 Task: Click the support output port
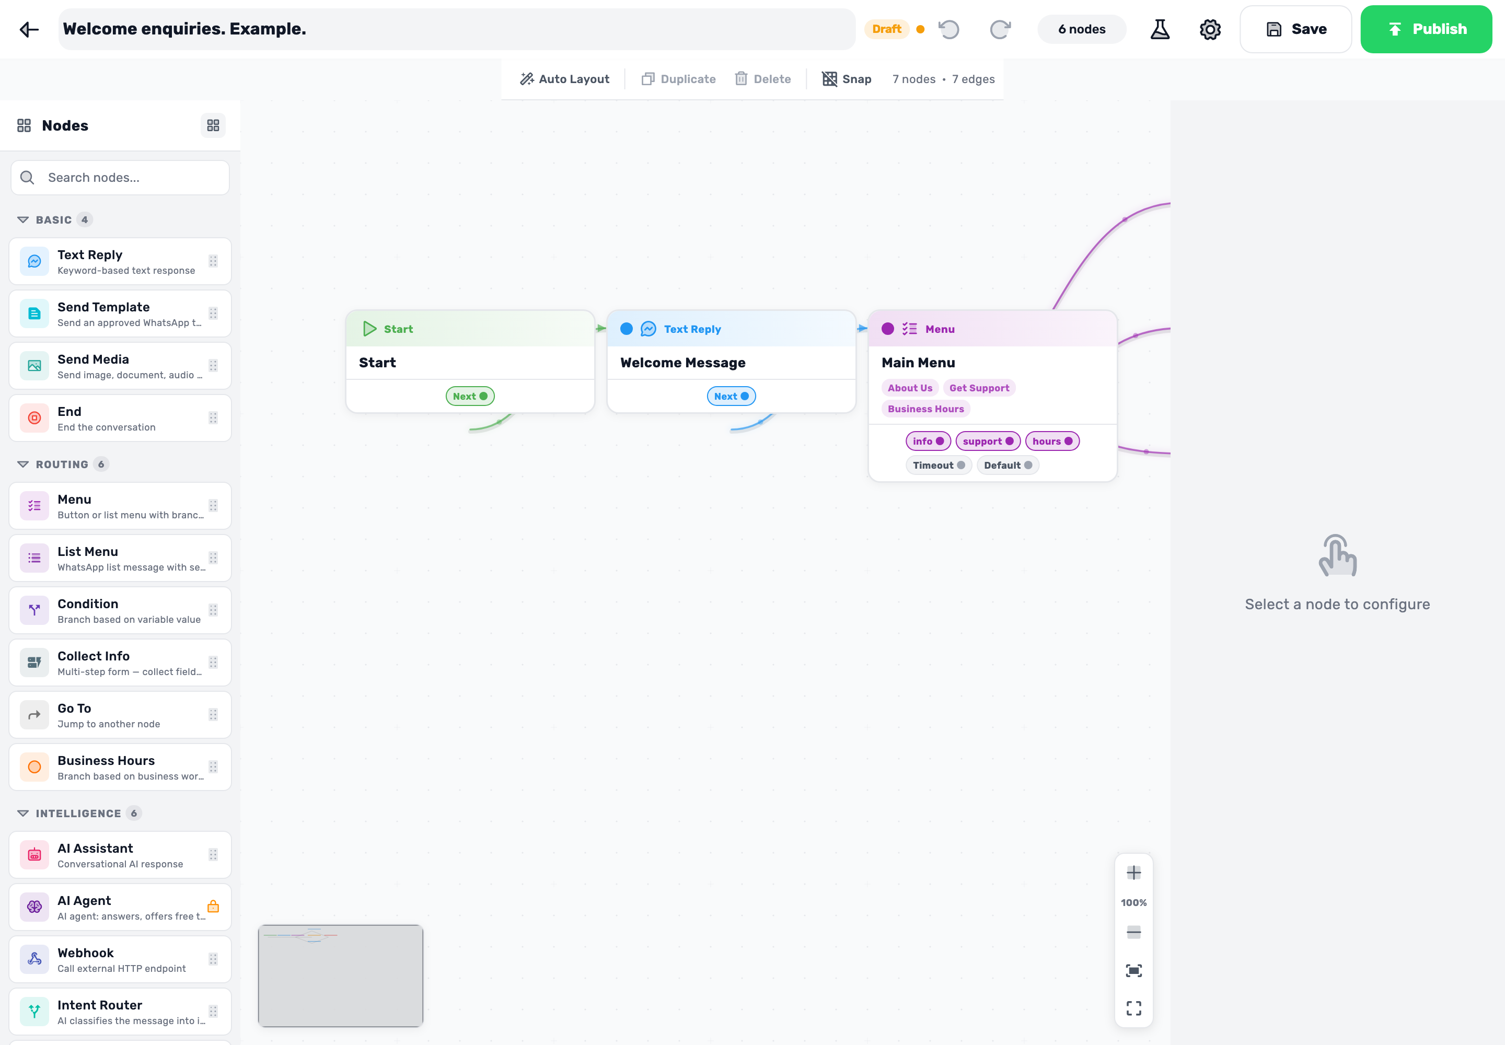(1009, 442)
